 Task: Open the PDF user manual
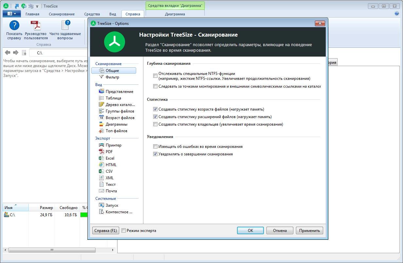pos(36,30)
